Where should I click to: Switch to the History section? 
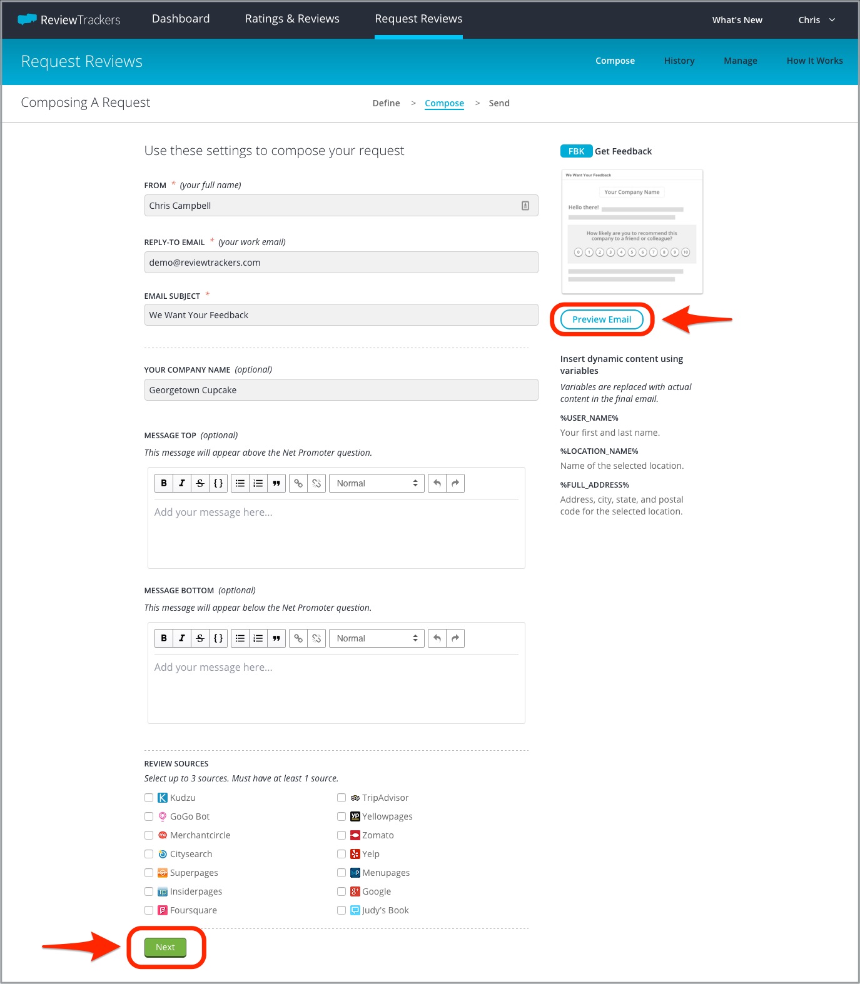pyautogui.click(x=679, y=61)
